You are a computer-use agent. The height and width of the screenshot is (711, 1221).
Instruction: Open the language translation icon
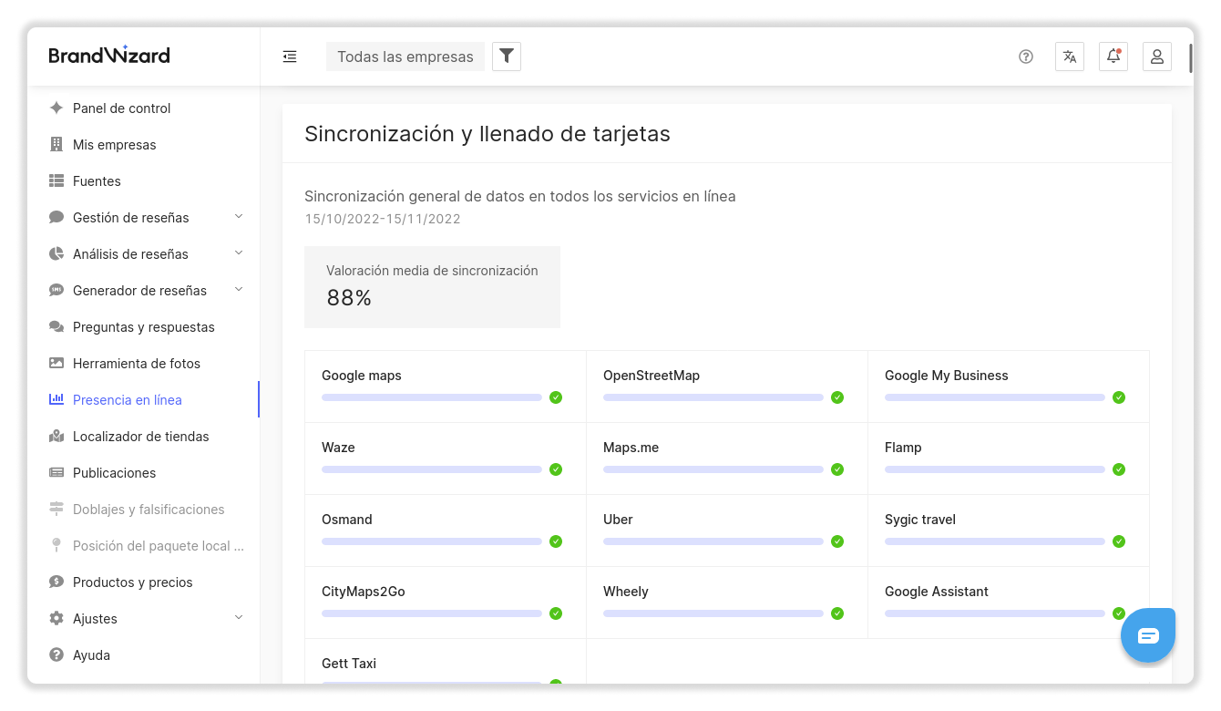coord(1070,57)
